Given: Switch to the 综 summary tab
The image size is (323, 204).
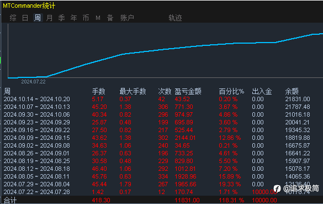Looking at the screenshot, I should (13, 18).
